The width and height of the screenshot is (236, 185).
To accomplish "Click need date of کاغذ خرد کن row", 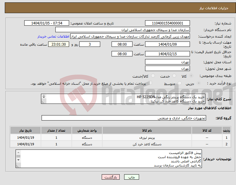I will [x=26, y=144].
